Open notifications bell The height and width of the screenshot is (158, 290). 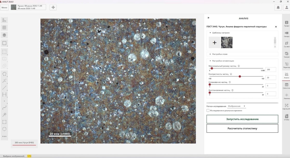[278, 8]
